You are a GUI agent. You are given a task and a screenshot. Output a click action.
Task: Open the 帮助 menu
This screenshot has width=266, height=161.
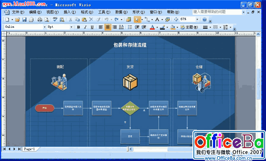pyautogui.click(x=173, y=12)
